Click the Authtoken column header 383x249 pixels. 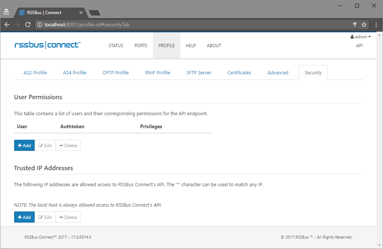[72, 126]
